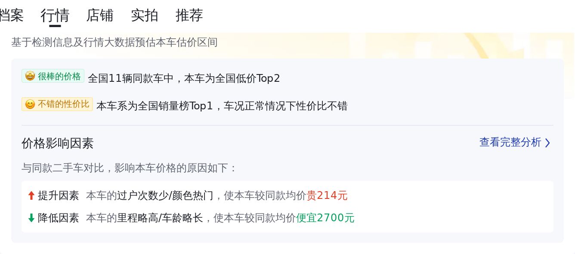Click the 里程略高/车龄略长 factor text
The image size is (575, 254).
point(160,218)
